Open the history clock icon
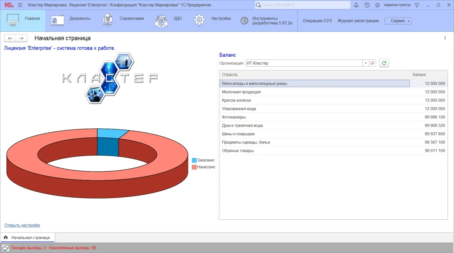Viewport: 454px width, 253px height. 367,5
